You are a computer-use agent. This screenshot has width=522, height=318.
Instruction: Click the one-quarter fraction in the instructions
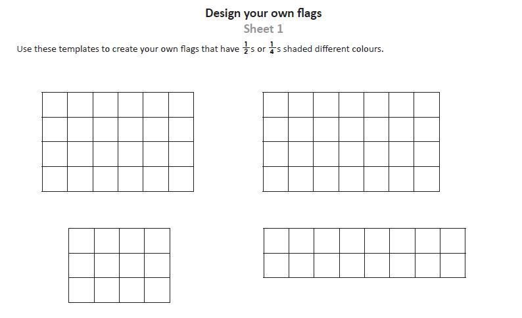point(272,48)
